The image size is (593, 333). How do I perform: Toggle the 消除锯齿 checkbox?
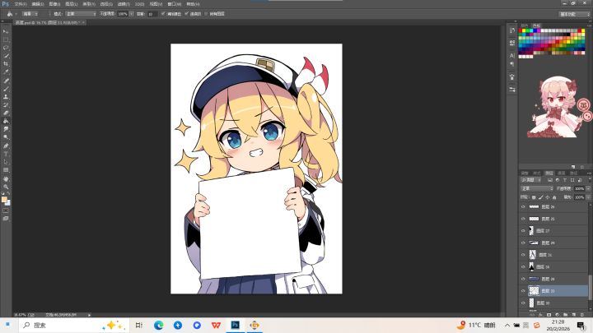tap(163, 14)
